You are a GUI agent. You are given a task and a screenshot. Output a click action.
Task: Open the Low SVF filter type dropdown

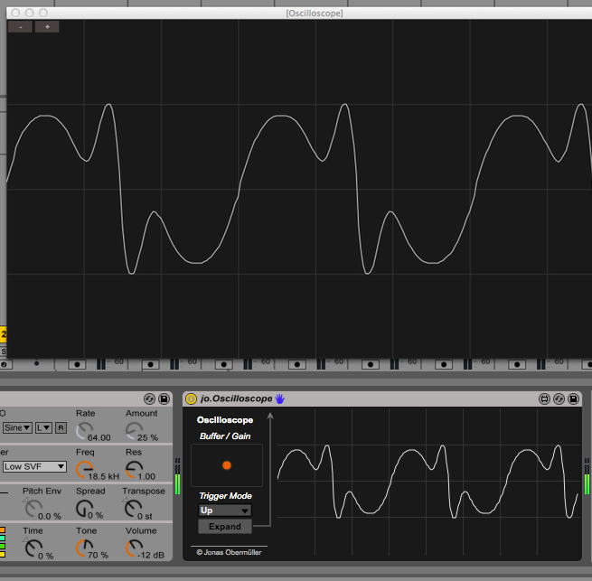pos(34,466)
